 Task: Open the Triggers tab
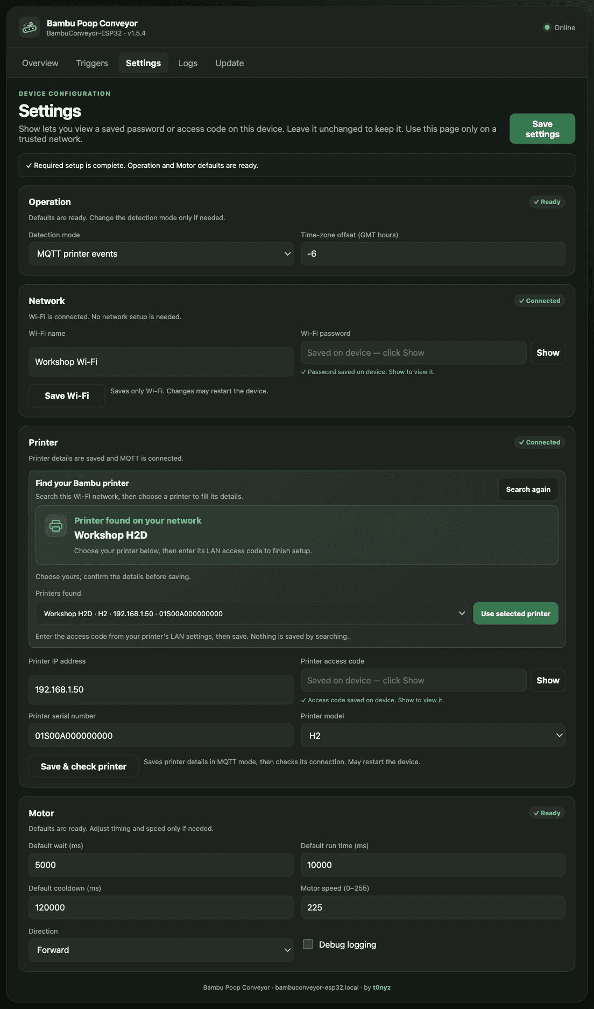point(92,63)
